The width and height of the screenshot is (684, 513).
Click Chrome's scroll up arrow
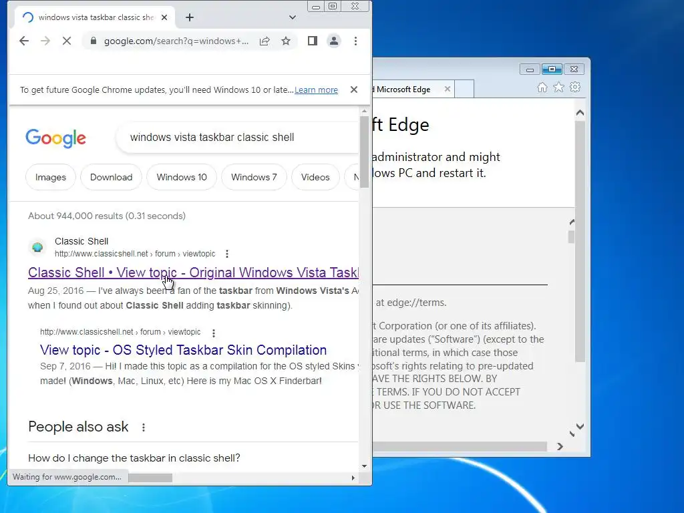point(364,112)
